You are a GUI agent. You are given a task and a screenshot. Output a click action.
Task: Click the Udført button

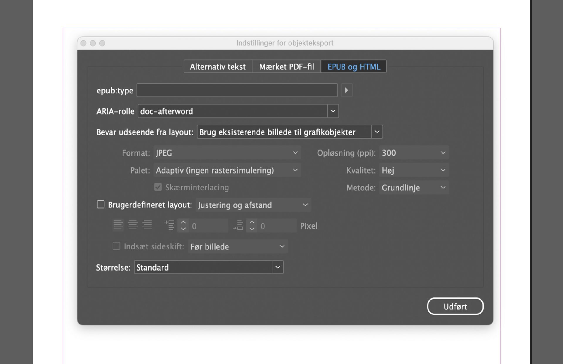tap(455, 306)
